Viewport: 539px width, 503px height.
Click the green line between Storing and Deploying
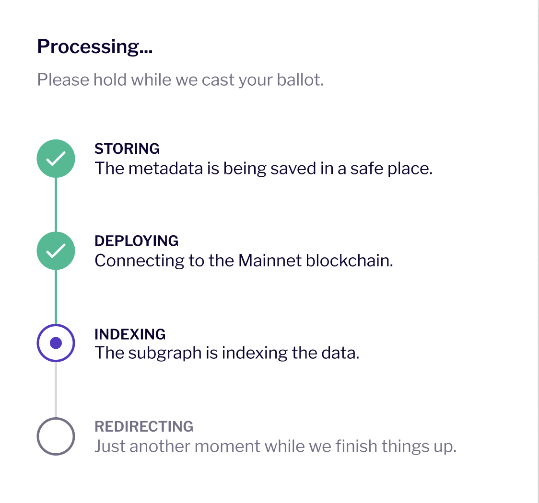[x=56, y=205]
